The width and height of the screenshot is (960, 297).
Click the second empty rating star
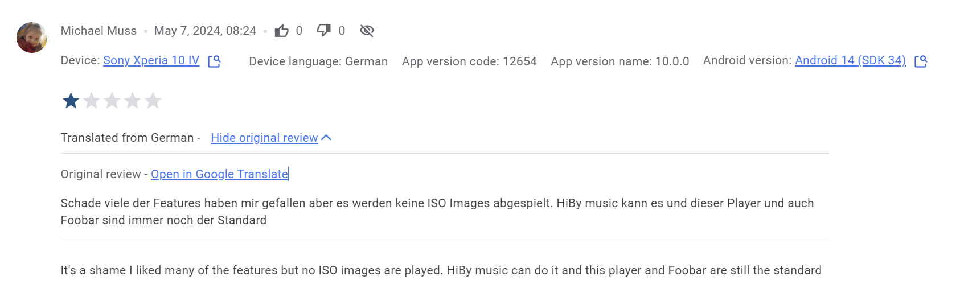point(92,101)
